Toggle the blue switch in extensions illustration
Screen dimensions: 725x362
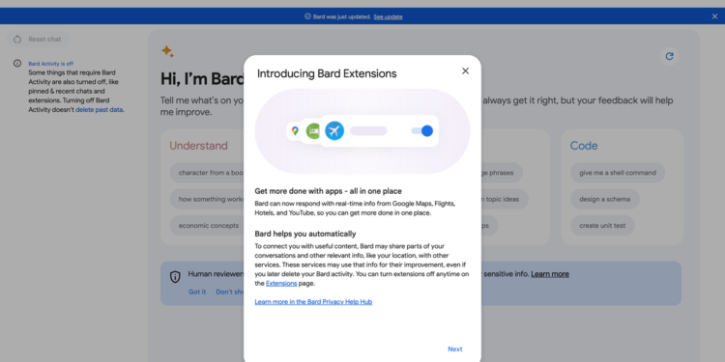422,130
